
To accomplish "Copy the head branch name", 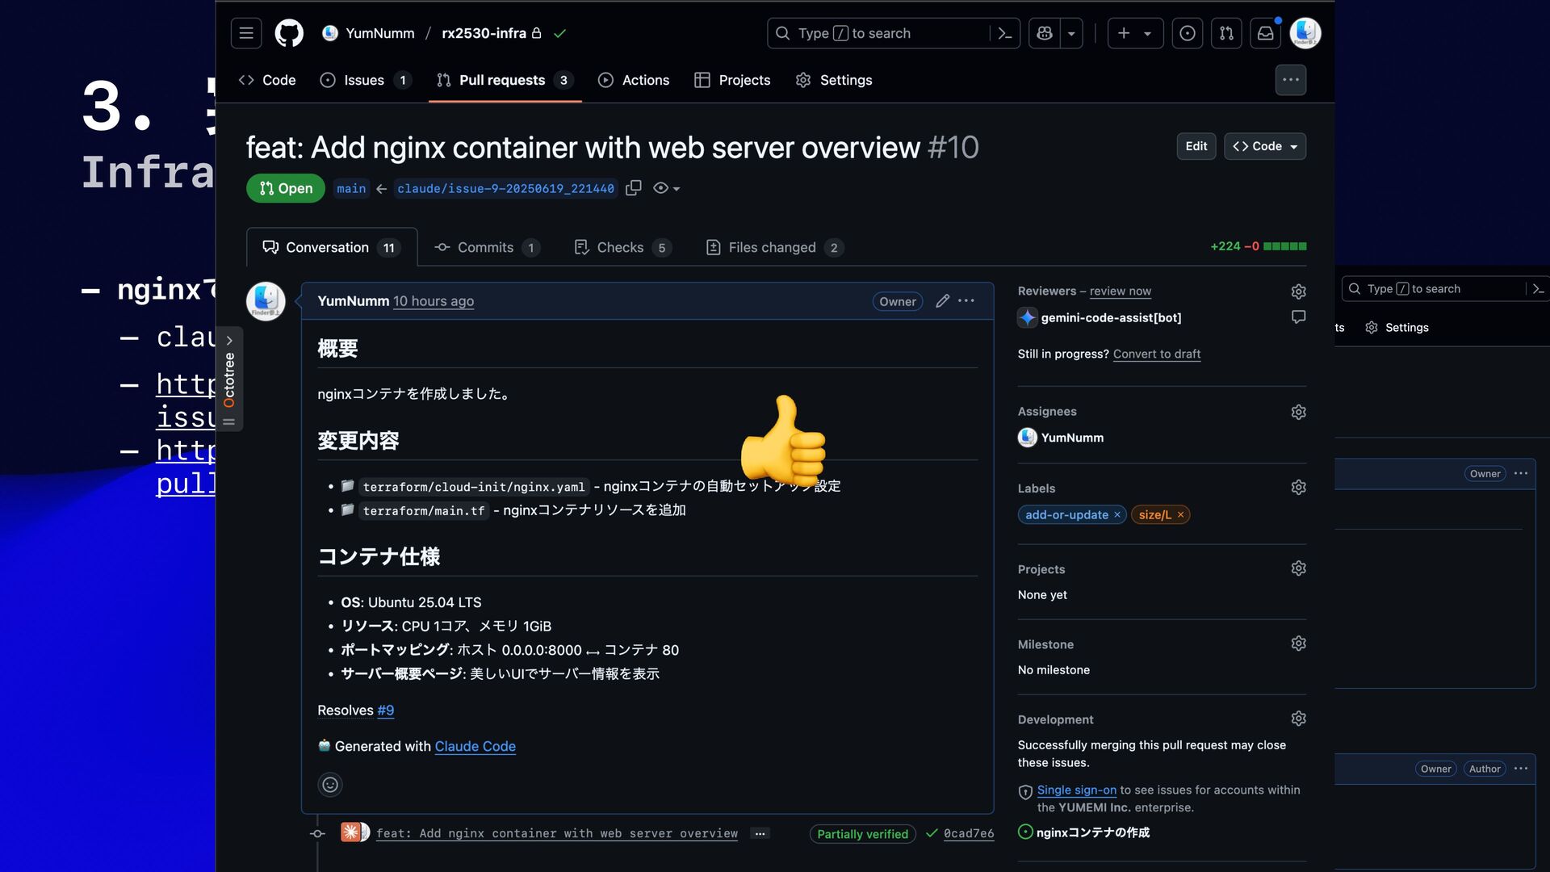I will point(634,187).
